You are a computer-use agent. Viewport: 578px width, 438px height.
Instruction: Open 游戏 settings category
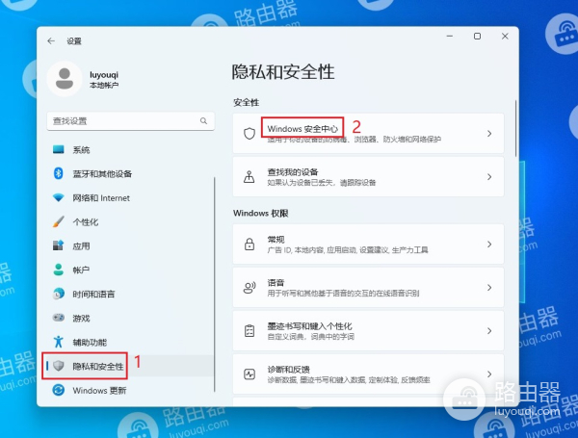[x=81, y=318]
